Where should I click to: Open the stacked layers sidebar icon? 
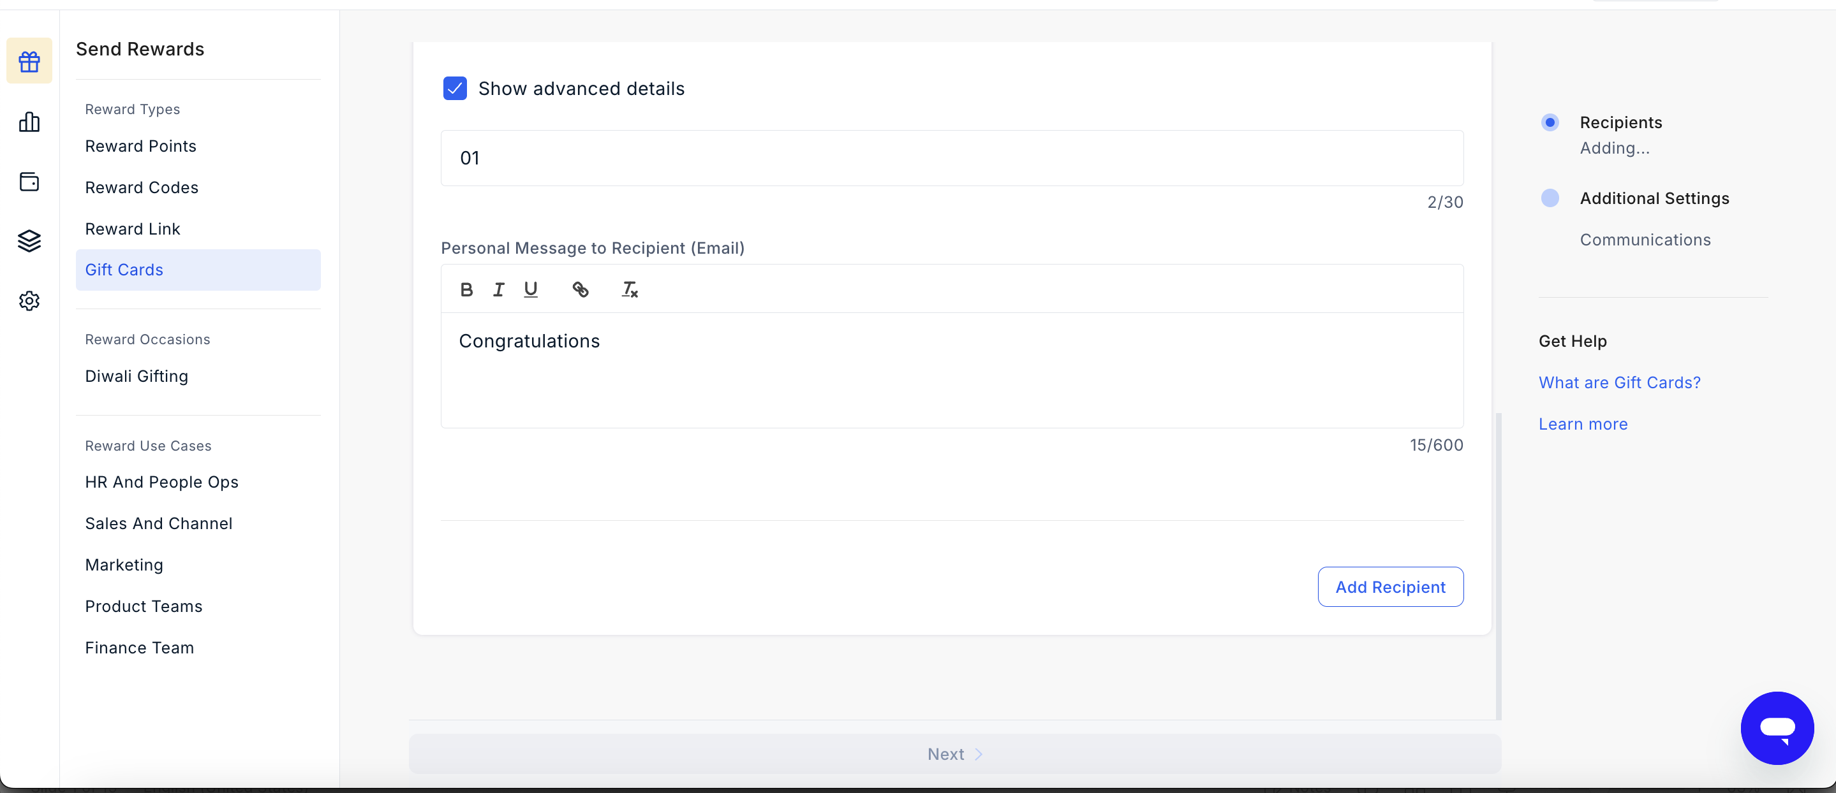(x=29, y=241)
